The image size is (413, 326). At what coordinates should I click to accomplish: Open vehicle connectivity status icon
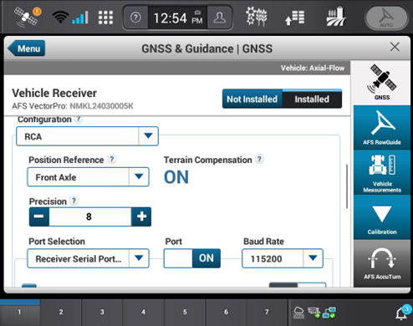314,313
